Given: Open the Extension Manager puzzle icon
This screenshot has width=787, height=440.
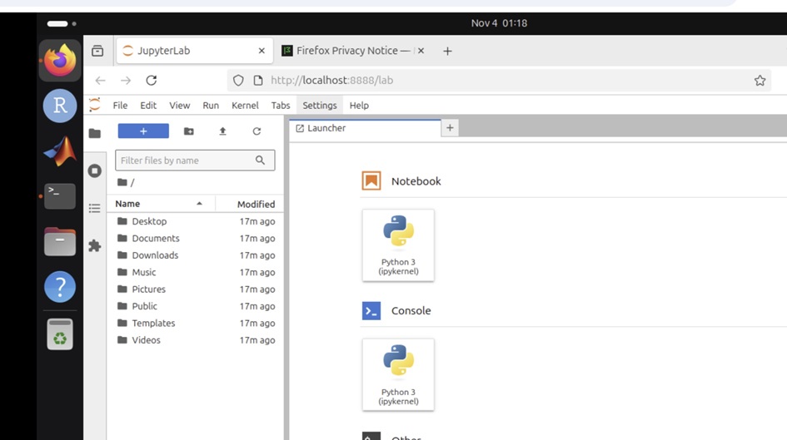Looking at the screenshot, I should tap(95, 246).
